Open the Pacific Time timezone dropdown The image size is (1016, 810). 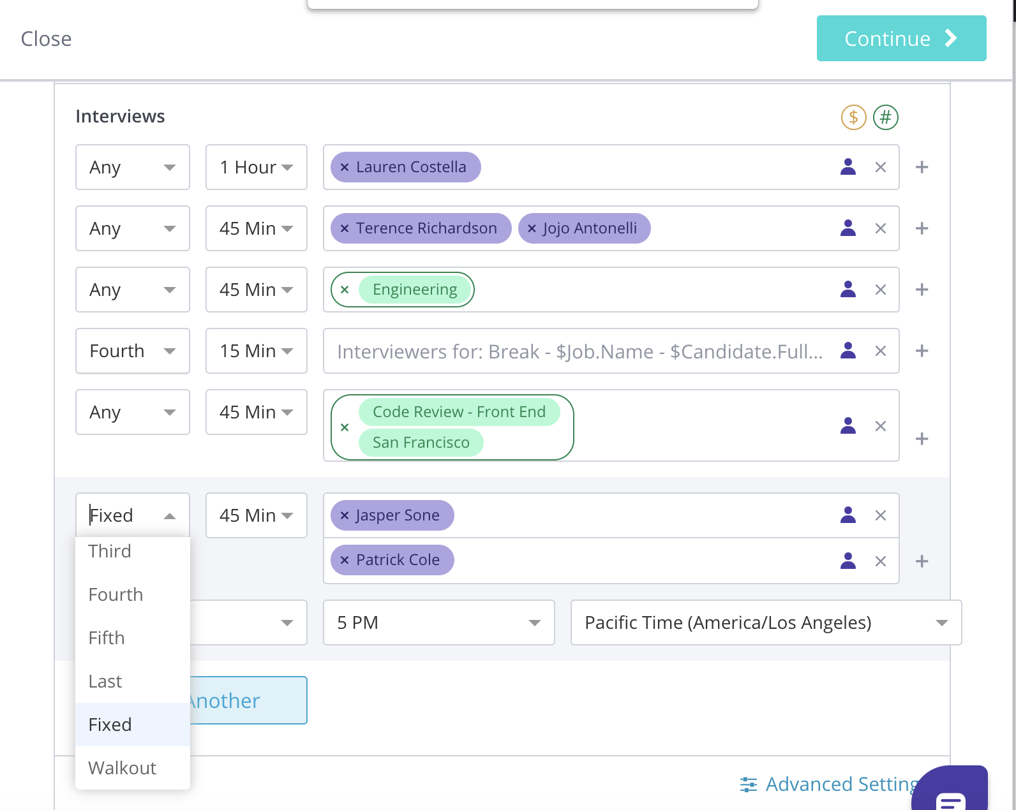click(x=765, y=622)
